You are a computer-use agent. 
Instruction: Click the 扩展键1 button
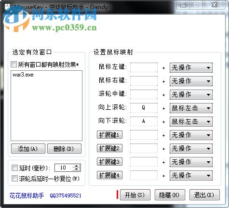(x=109, y=135)
